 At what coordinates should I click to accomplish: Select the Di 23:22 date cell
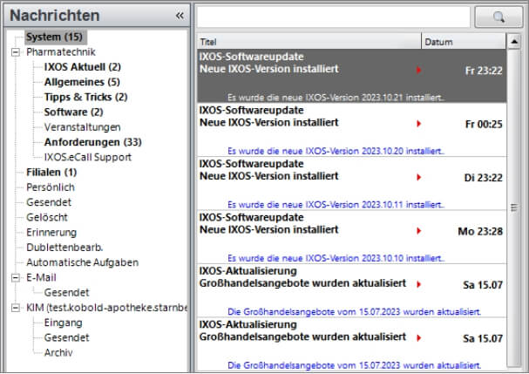pyautogui.click(x=483, y=178)
